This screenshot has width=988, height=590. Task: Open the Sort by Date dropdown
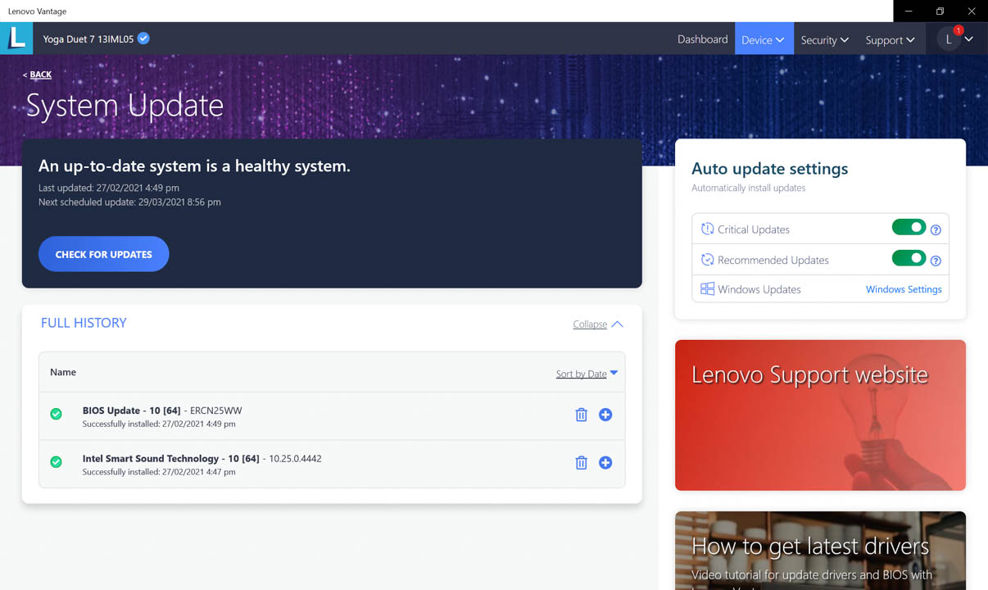tap(587, 374)
